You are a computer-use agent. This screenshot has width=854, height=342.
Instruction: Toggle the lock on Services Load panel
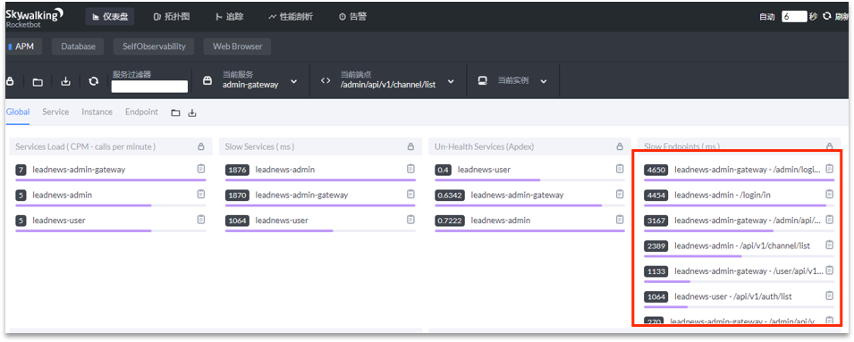pos(201,146)
